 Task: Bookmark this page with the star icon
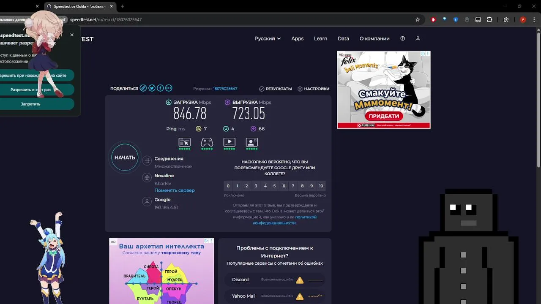pos(418,19)
